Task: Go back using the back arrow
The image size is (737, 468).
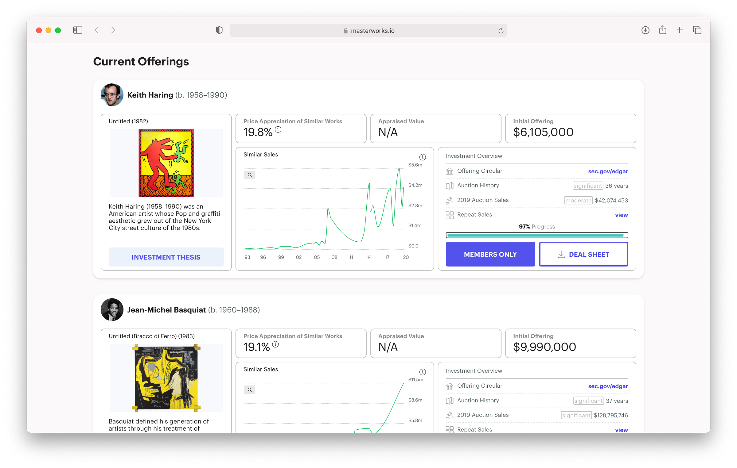Action: (x=96, y=30)
